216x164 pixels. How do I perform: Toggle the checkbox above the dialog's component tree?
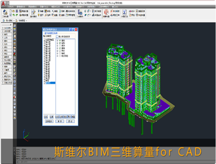click(57, 37)
